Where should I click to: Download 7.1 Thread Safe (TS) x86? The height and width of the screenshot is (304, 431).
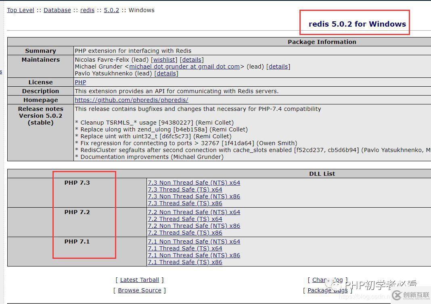[x=185, y=262]
